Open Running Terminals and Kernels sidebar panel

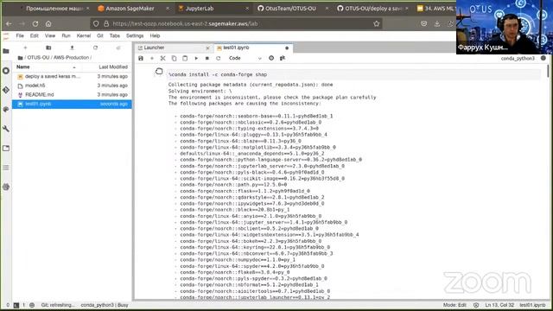click(6, 71)
